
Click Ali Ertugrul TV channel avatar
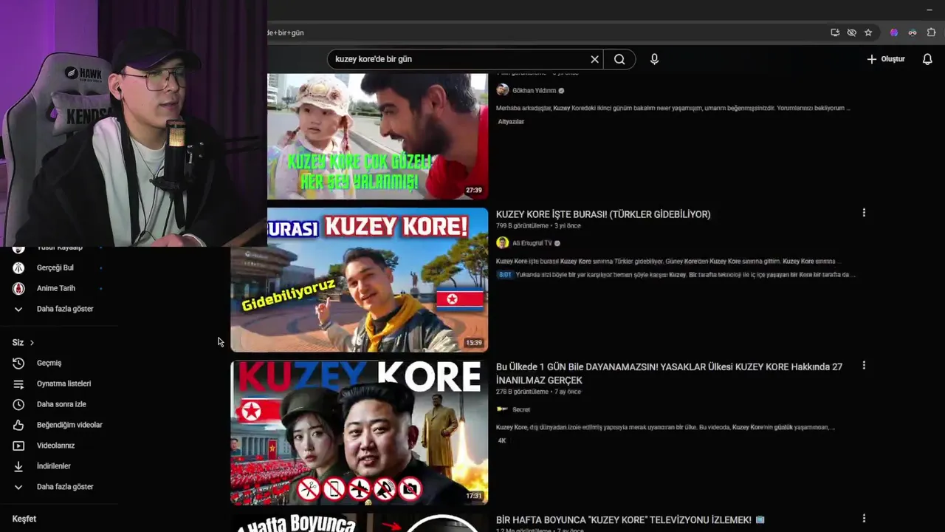pos(503,243)
